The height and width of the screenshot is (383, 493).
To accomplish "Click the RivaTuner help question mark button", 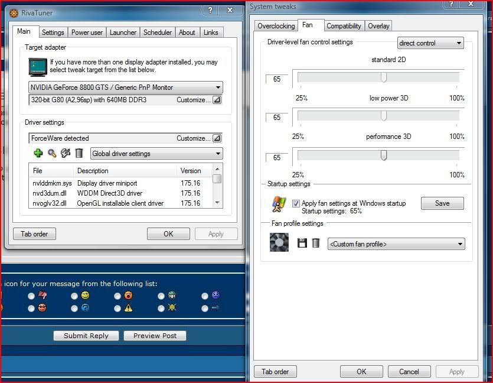I will pyautogui.click(x=210, y=10).
